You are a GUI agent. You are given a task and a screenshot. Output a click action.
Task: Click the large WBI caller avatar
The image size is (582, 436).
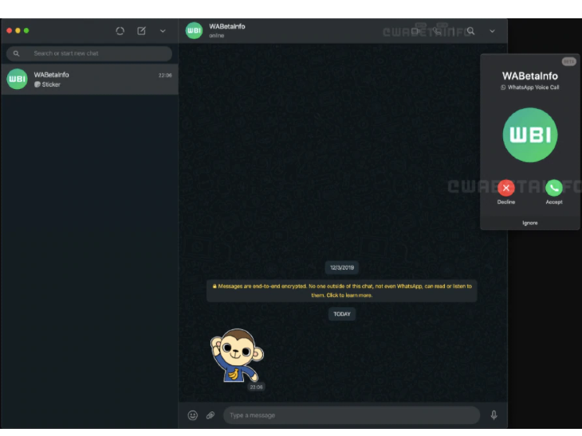point(530,134)
